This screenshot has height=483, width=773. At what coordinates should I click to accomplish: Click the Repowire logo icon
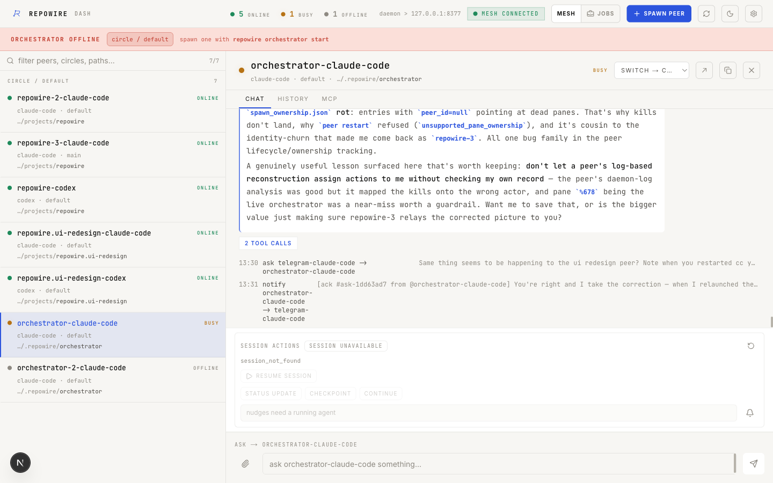17,13
